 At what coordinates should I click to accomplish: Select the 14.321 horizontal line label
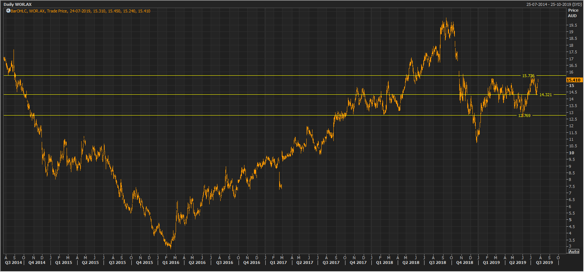(546, 95)
